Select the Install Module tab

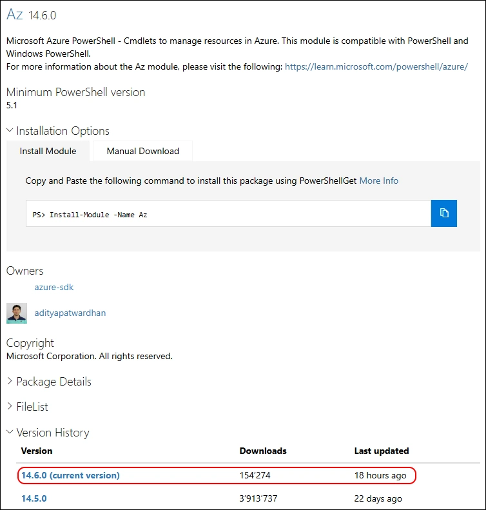[48, 151]
